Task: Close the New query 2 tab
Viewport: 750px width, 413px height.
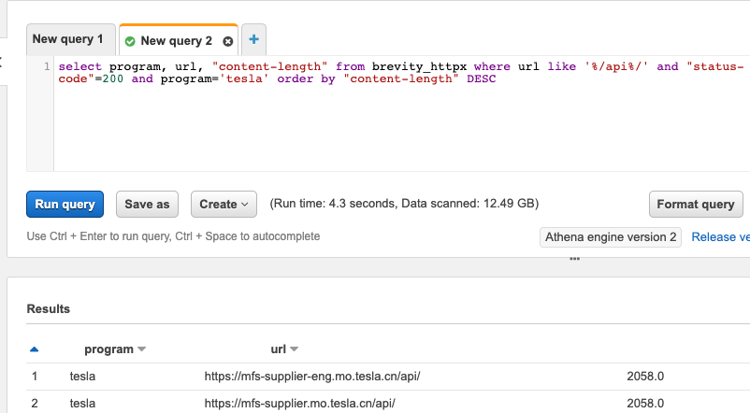Action: [x=227, y=41]
